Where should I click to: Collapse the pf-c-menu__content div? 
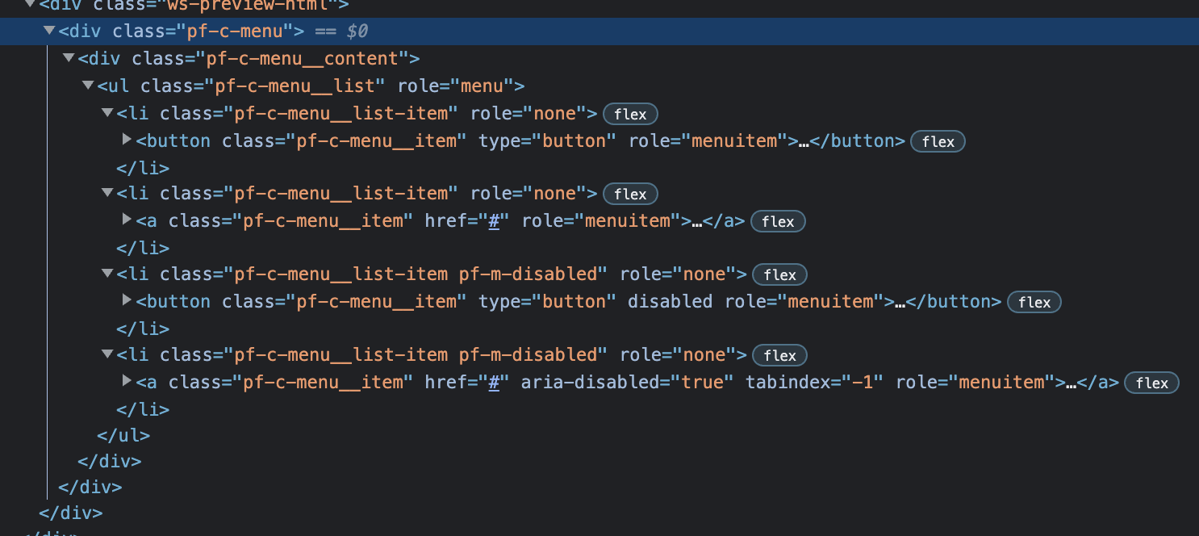pos(69,58)
